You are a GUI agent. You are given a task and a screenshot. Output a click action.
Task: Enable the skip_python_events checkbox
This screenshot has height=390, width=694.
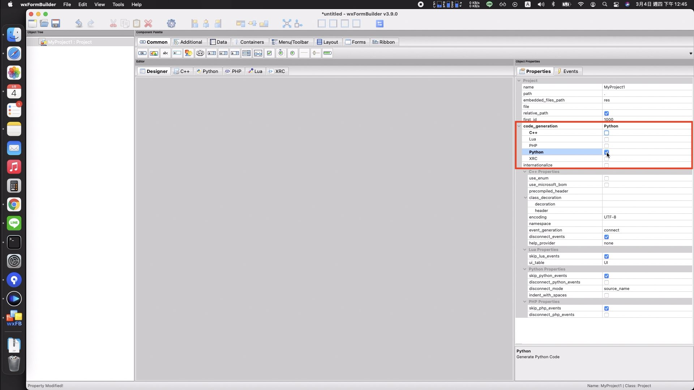(606, 276)
